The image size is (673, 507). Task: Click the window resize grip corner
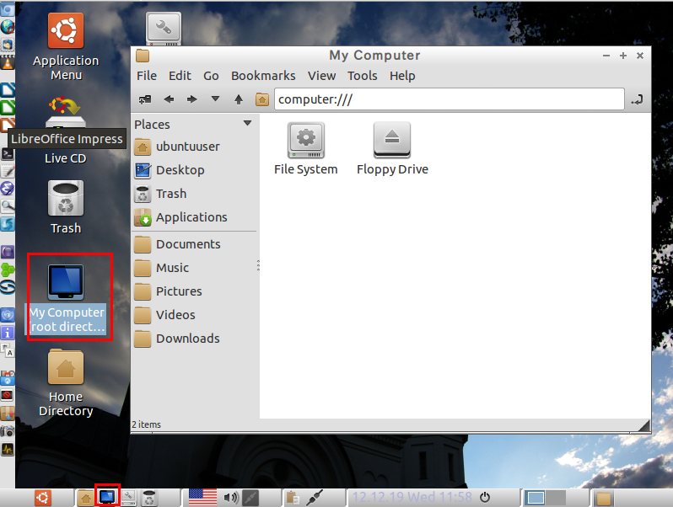[x=643, y=425]
